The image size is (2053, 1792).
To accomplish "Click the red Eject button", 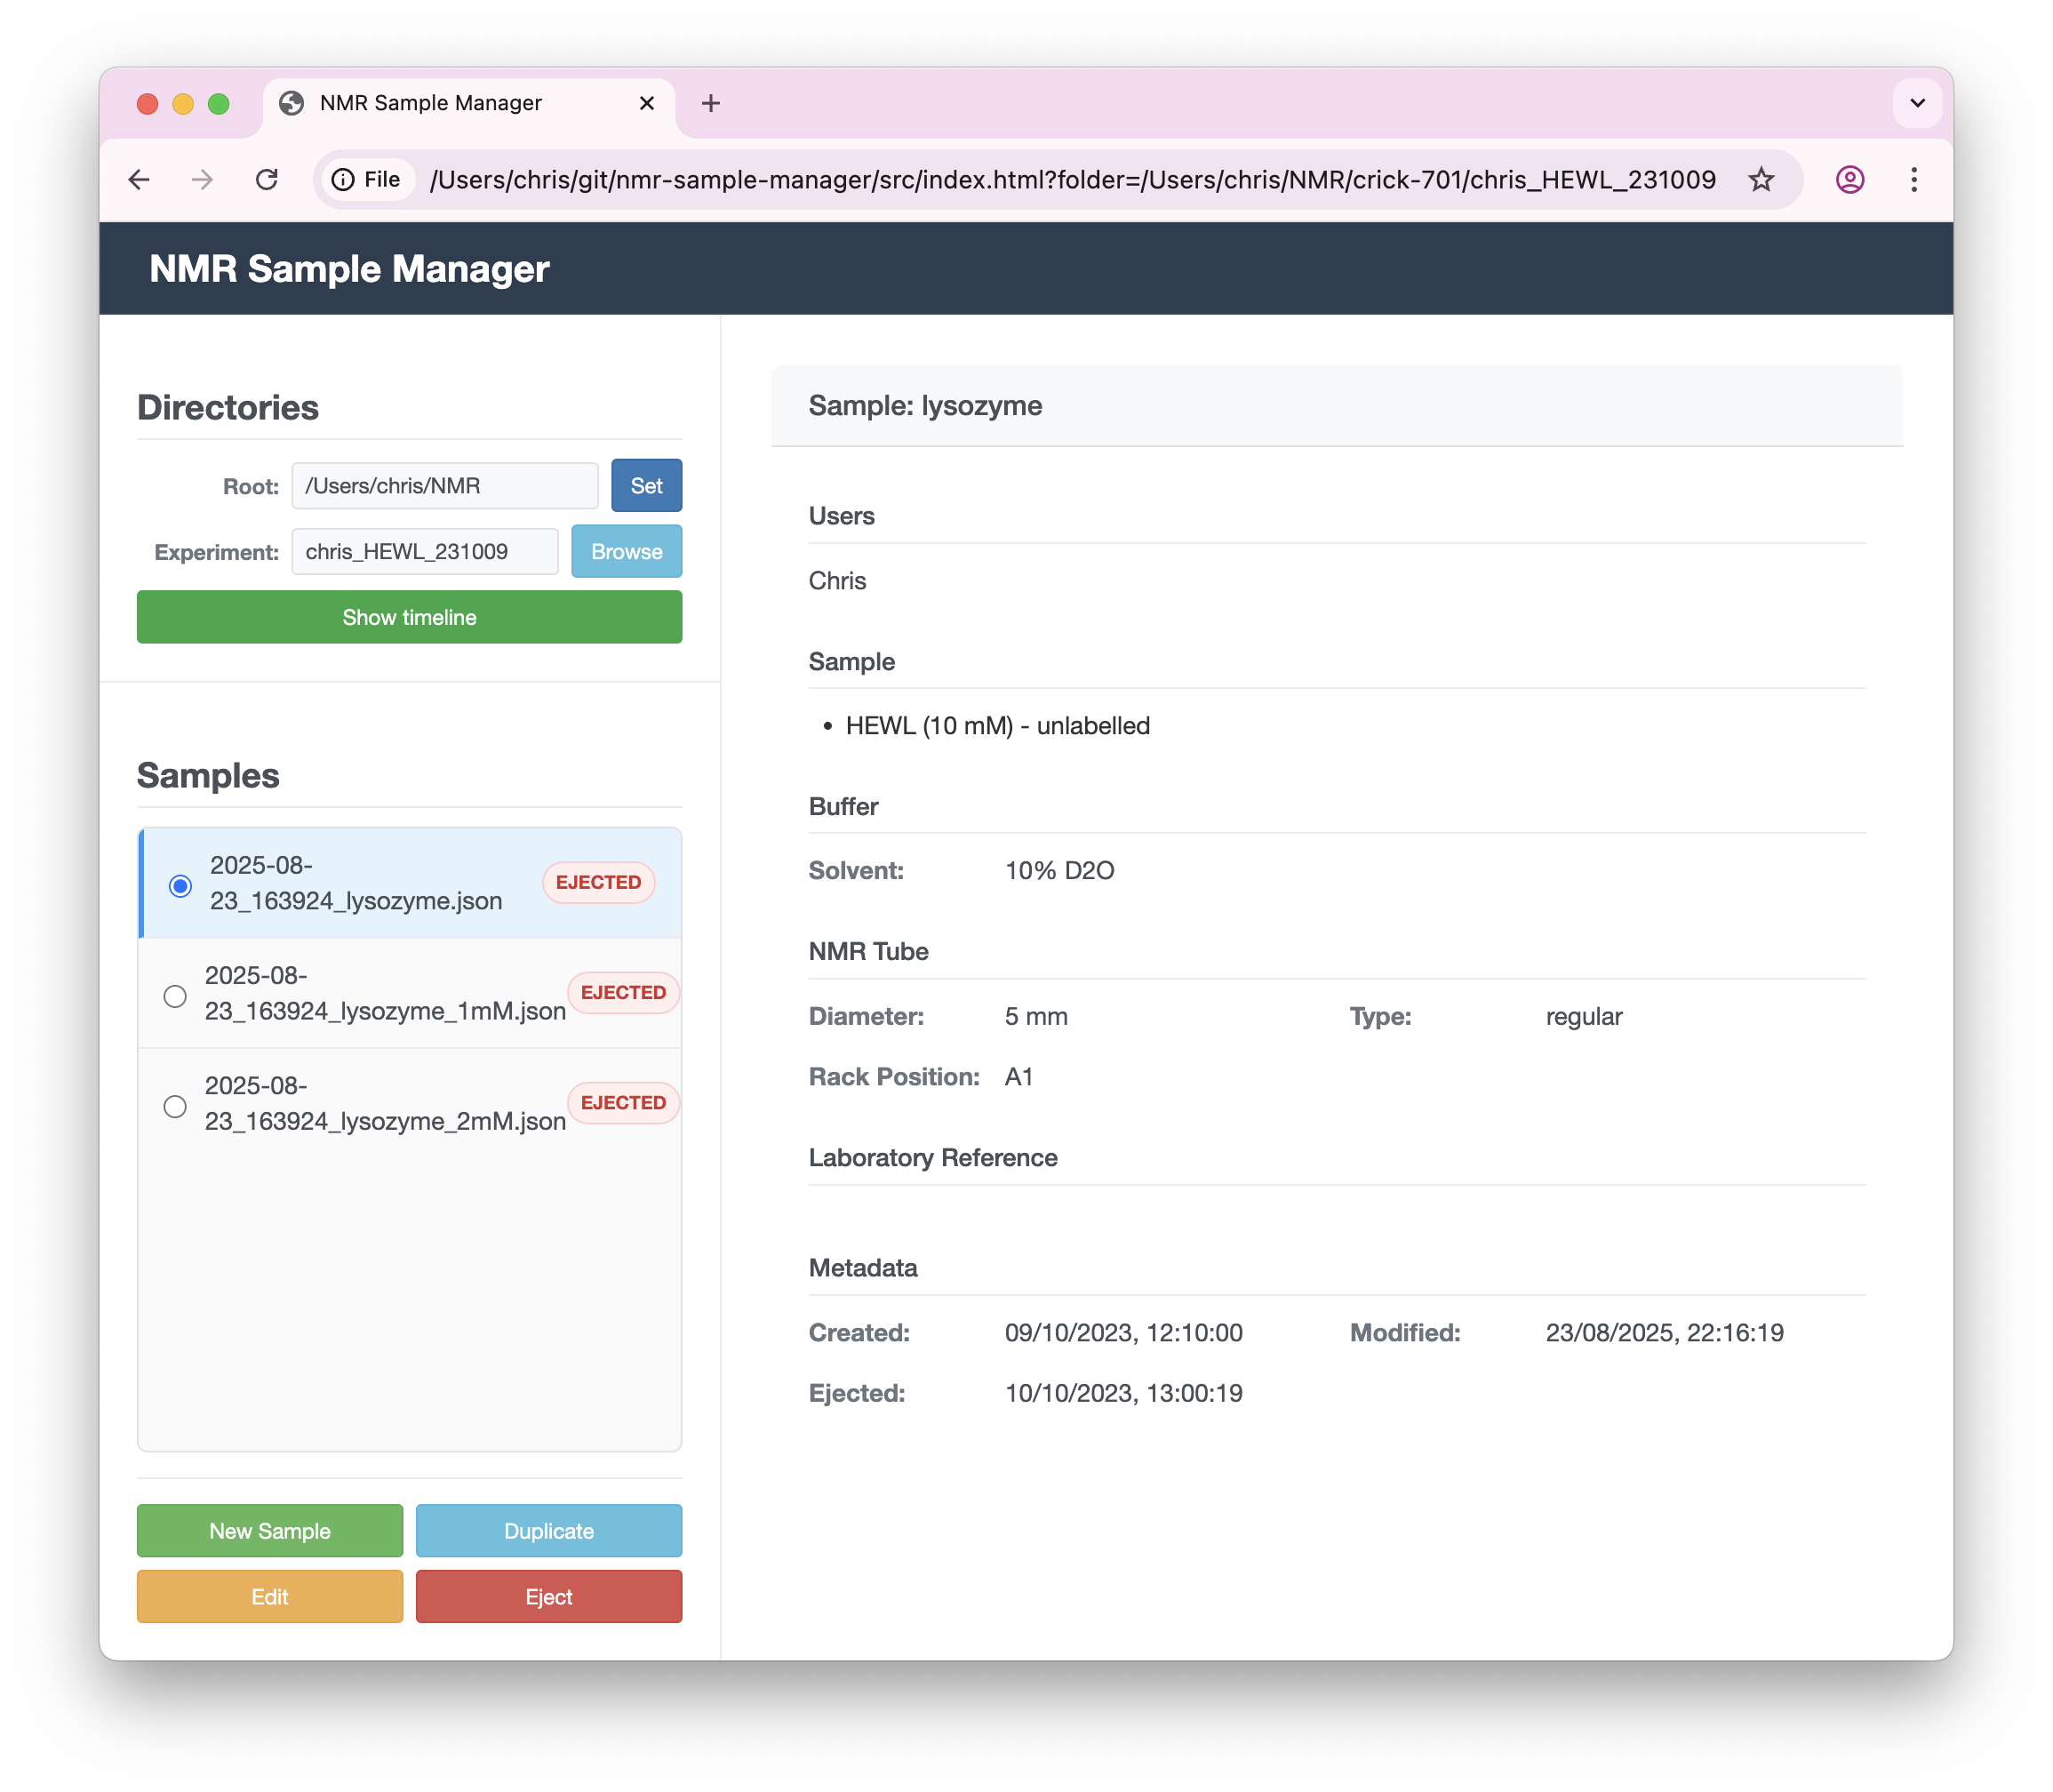I will [548, 1596].
